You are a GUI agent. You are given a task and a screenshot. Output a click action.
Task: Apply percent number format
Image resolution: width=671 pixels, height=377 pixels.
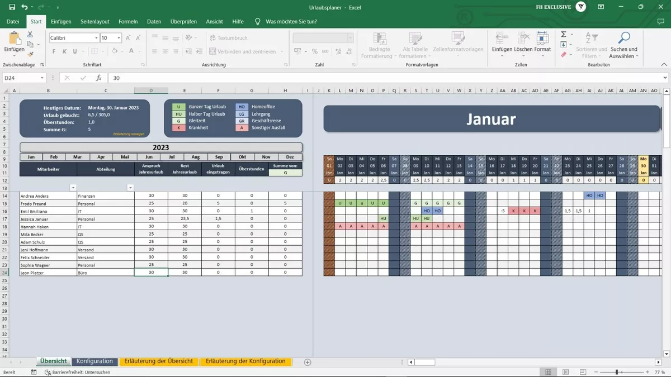click(x=315, y=51)
